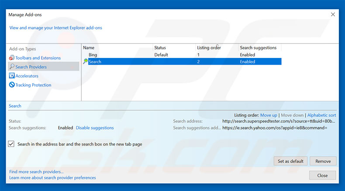Select Search Providers add-on type

[x=44, y=66]
